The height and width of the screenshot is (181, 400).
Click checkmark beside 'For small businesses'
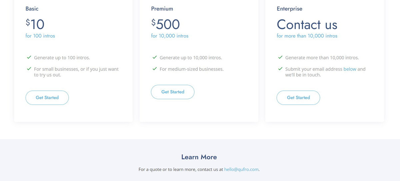(29, 69)
